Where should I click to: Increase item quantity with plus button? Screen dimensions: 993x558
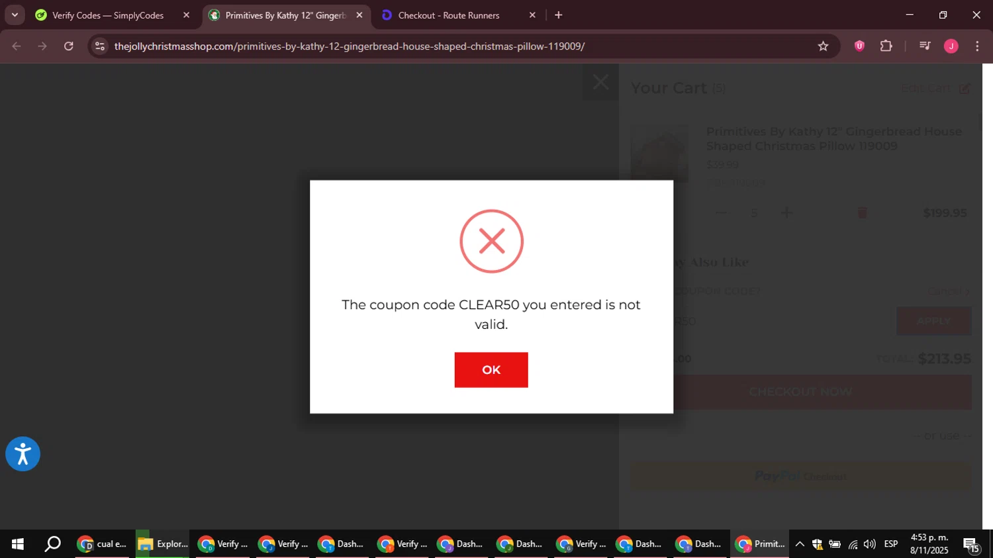(786, 212)
